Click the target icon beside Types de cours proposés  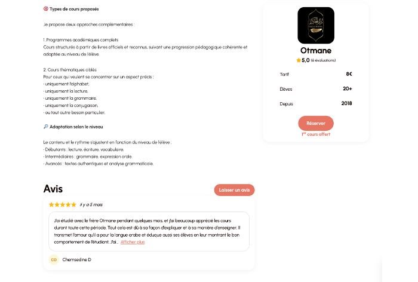[x=46, y=9]
